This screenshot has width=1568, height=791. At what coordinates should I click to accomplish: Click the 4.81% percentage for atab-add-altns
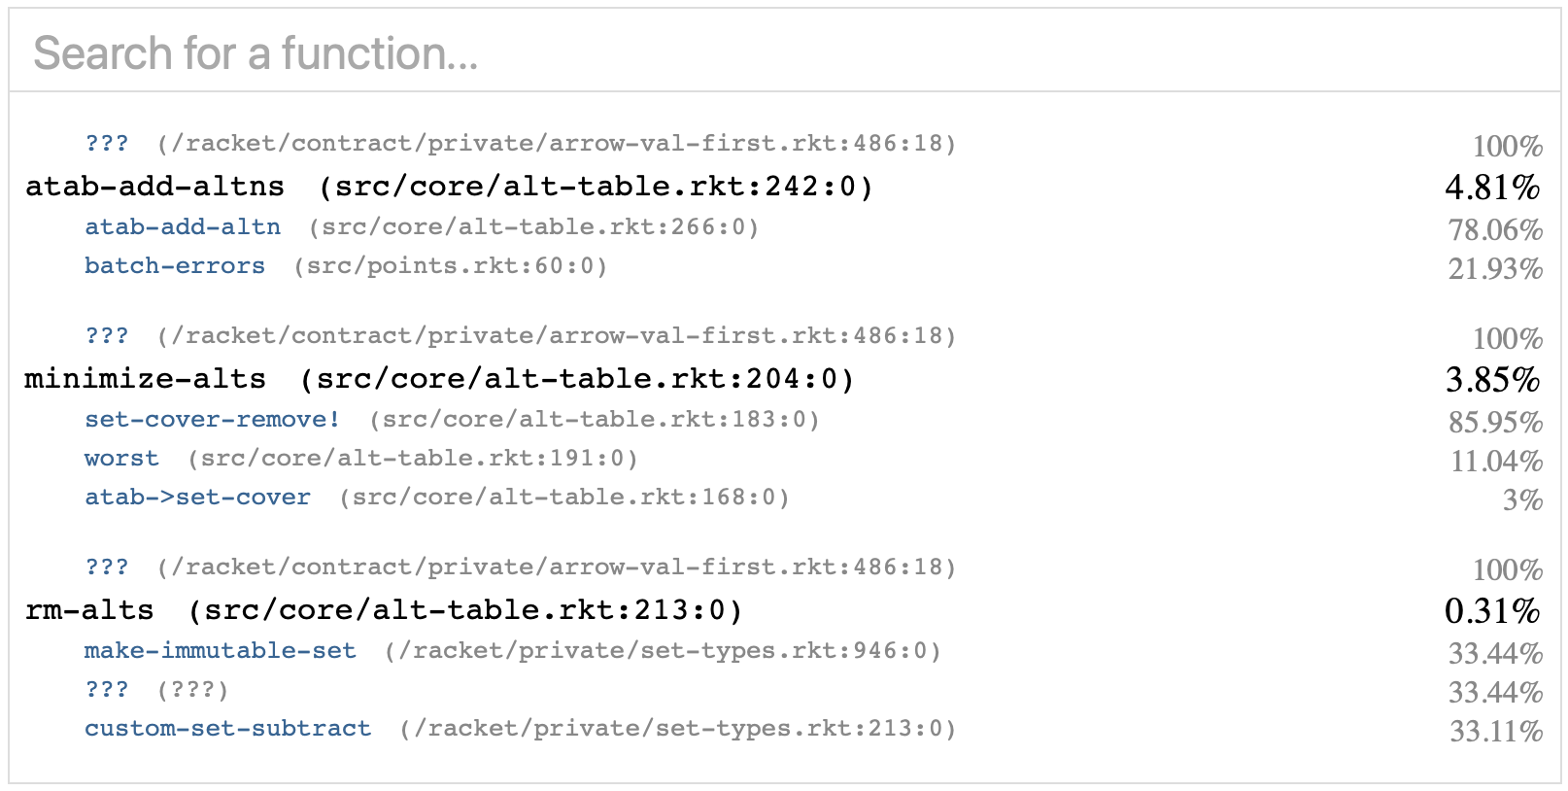[1492, 187]
